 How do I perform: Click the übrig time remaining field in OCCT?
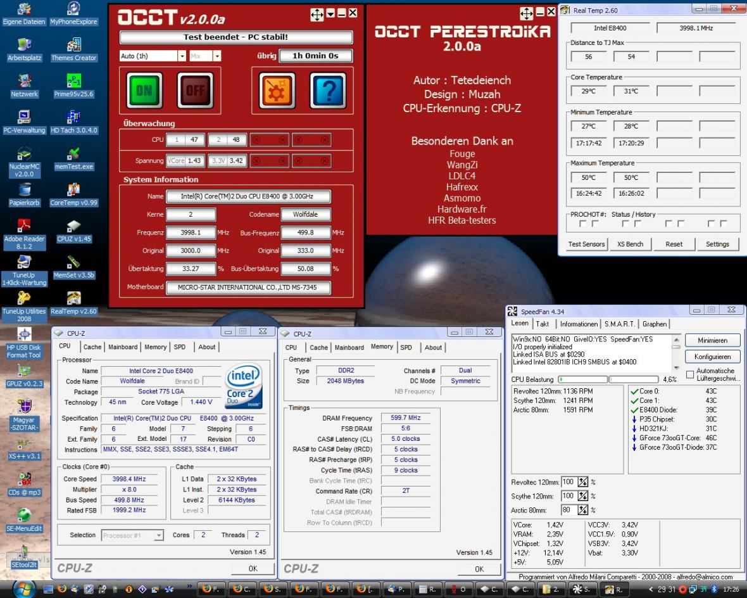click(x=315, y=56)
